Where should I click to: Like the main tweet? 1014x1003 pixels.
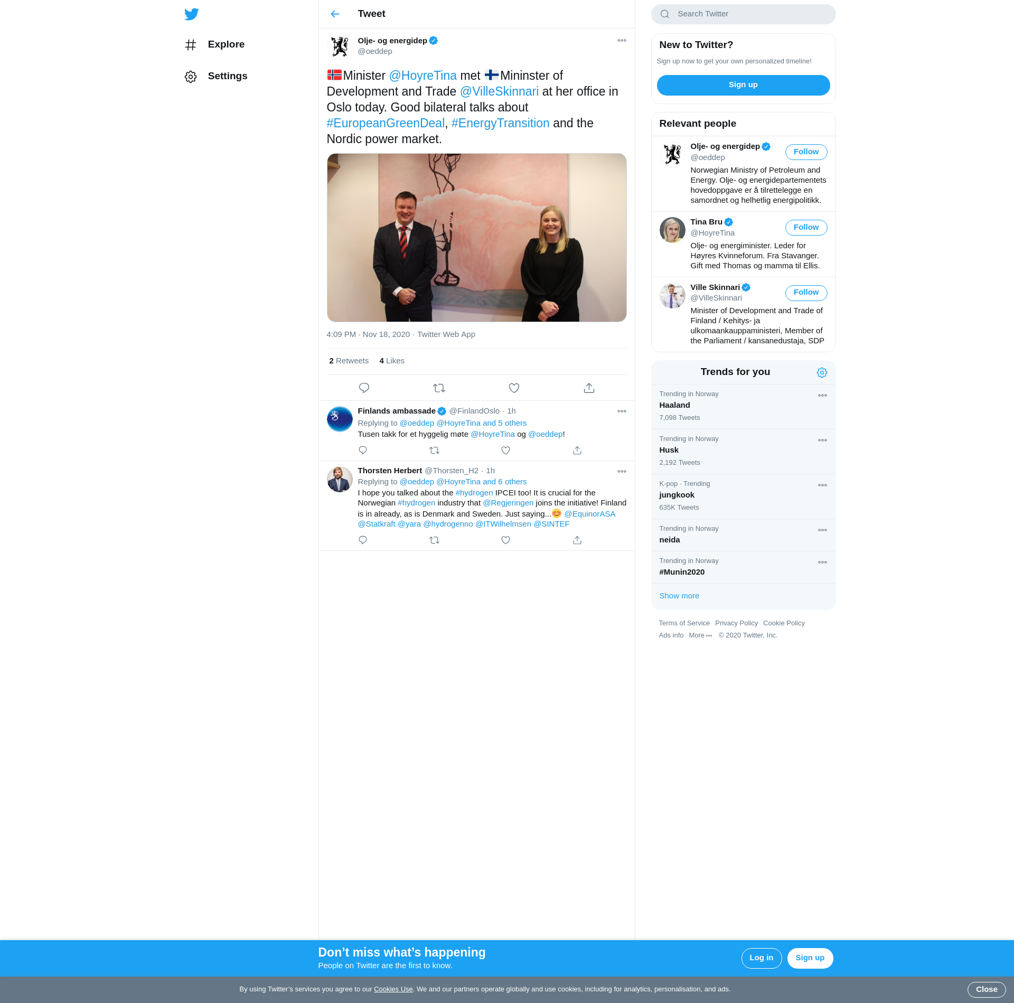514,388
